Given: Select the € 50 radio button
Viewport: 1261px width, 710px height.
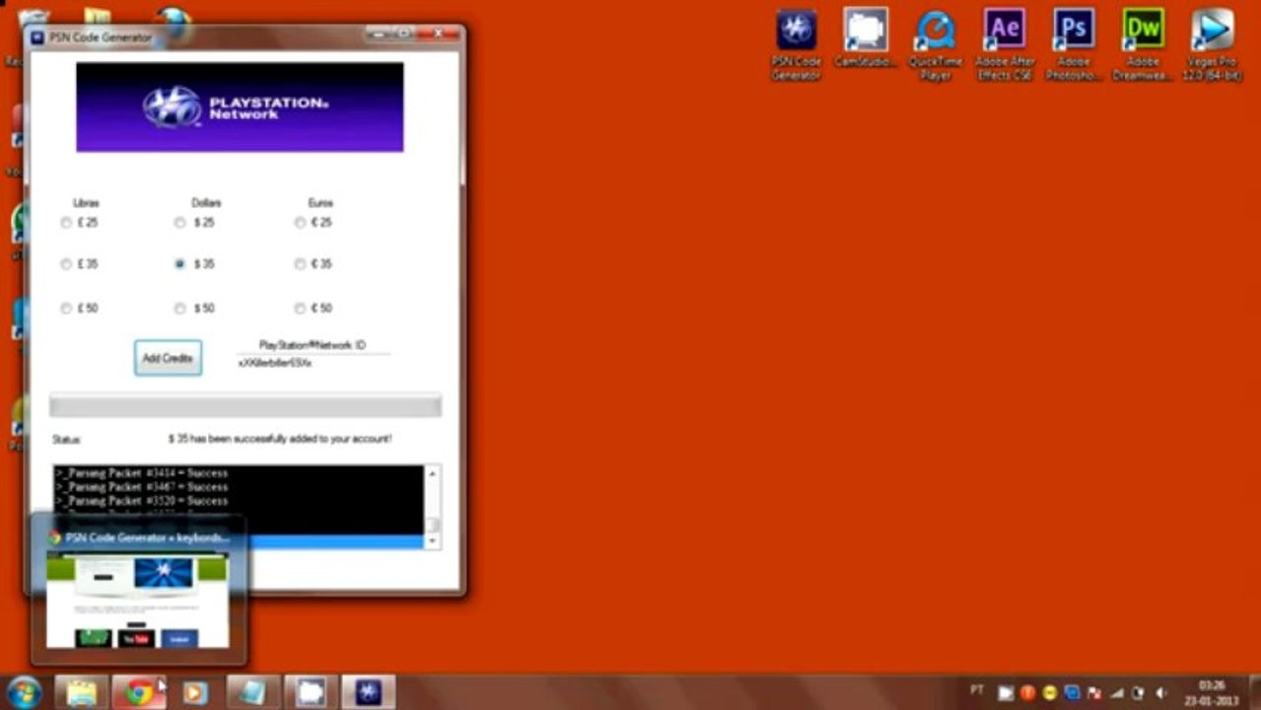Looking at the screenshot, I should coord(300,309).
